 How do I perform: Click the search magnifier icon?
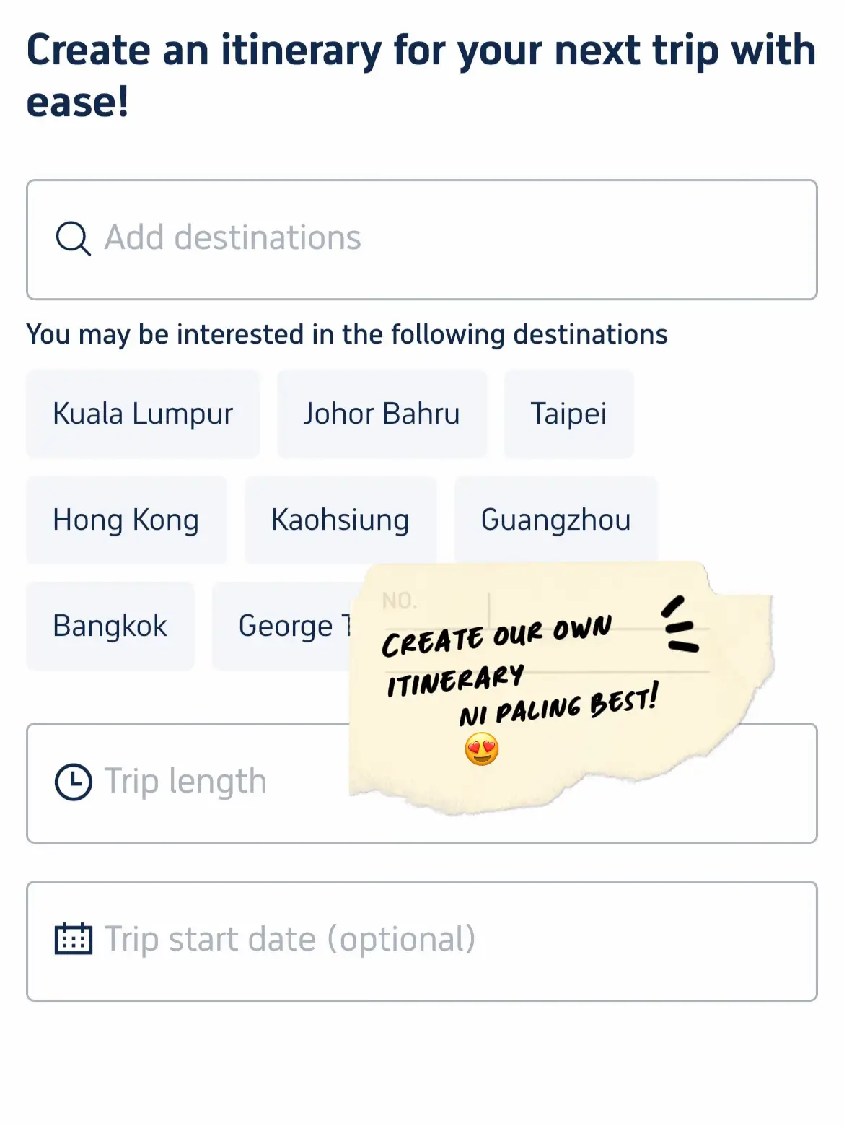pyautogui.click(x=73, y=239)
